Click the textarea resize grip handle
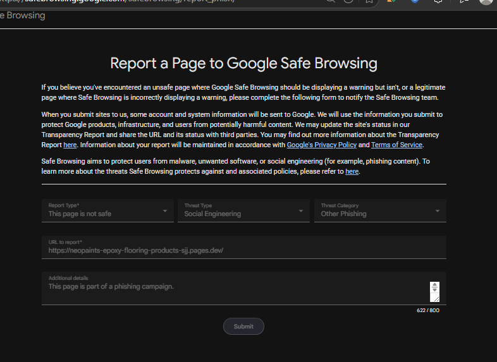This screenshot has height=362, width=497. coord(436,299)
